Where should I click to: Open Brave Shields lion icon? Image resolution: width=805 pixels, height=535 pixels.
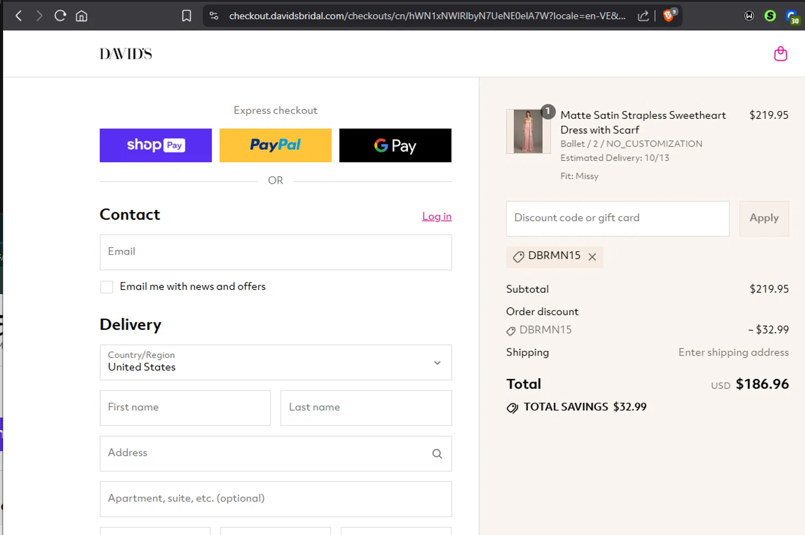[669, 15]
